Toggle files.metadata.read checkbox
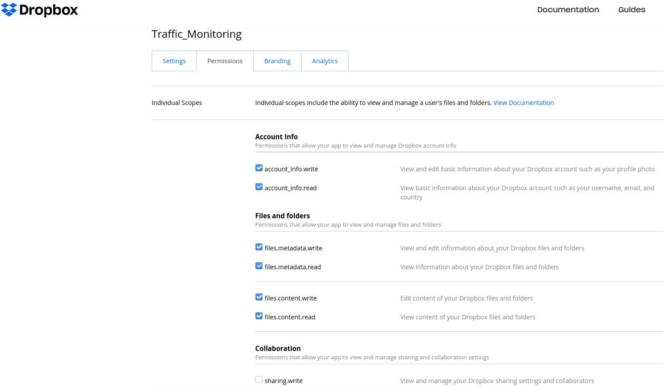The width and height of the screenshot is (663, 387). pyautogui.click(x=259, y=266)
